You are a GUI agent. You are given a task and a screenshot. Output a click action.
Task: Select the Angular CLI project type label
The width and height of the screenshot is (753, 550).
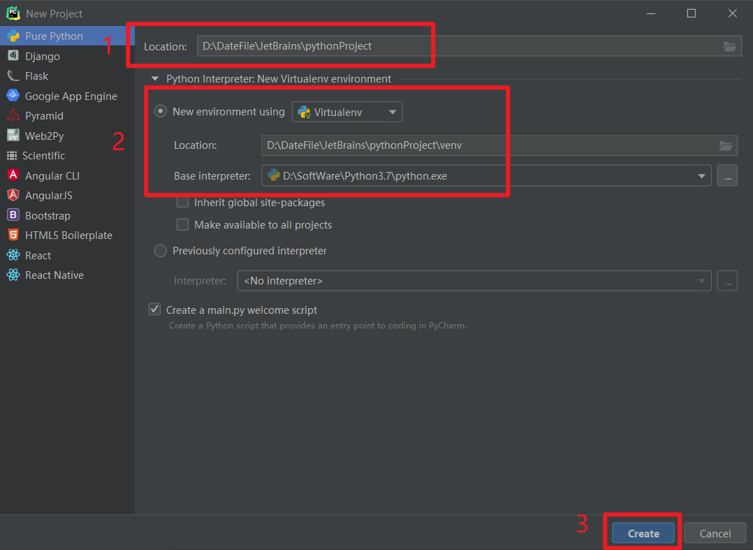52,176
